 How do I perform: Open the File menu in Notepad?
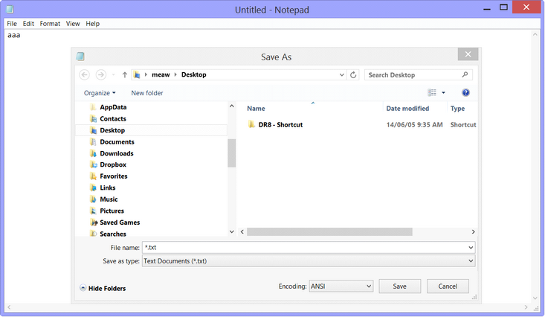(12, 24)
